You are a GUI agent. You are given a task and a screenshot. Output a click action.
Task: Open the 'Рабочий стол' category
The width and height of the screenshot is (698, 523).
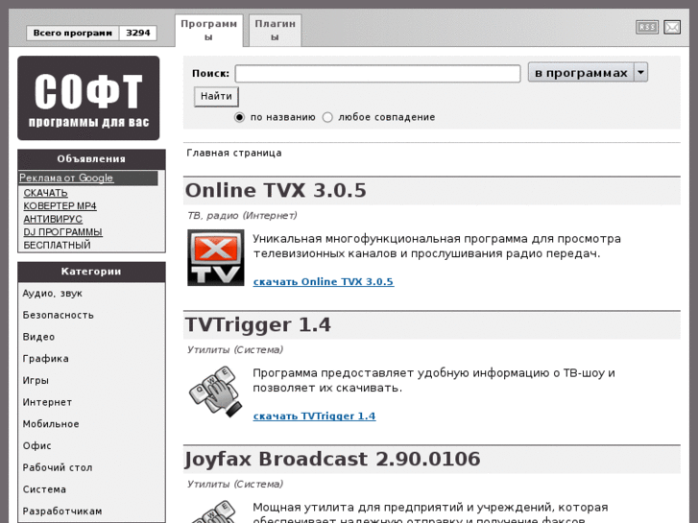(58, 467)
